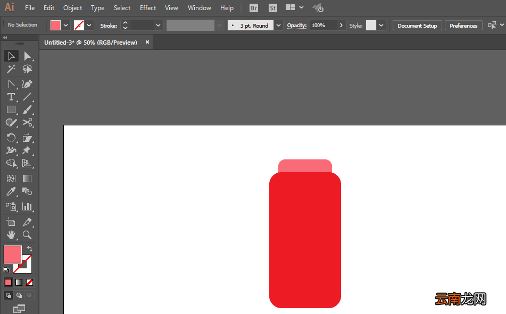Choose the Lasso tool
Screen dimensions: 506x314
[x=28, y=69]
